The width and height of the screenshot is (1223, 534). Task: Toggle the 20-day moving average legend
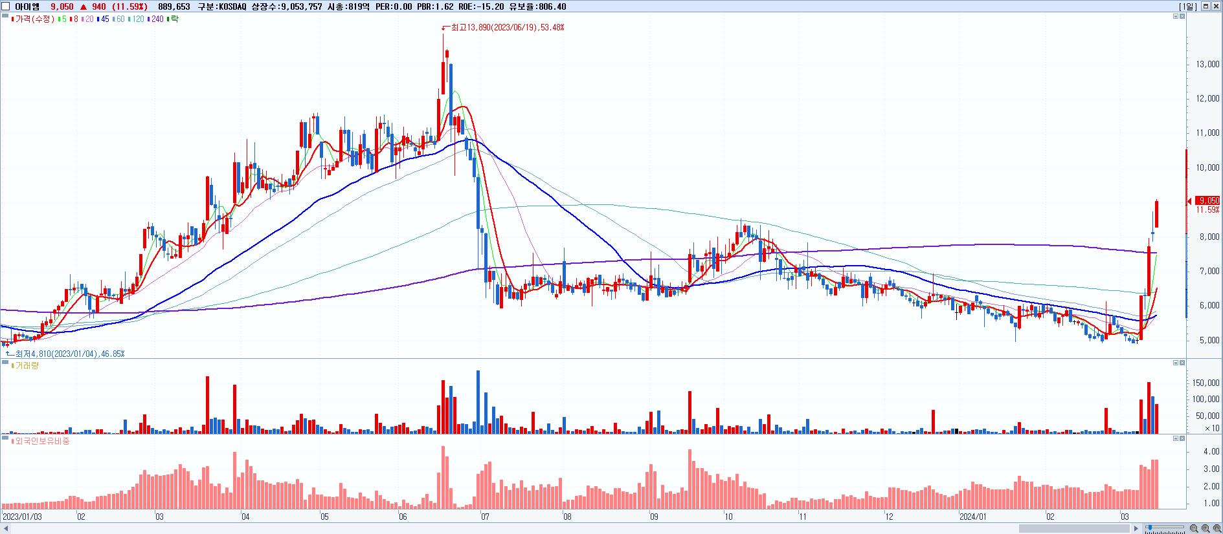coord(89,19)
